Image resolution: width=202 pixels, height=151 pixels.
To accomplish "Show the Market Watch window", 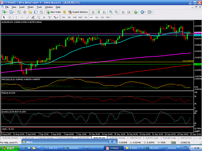I will (19, 12).
